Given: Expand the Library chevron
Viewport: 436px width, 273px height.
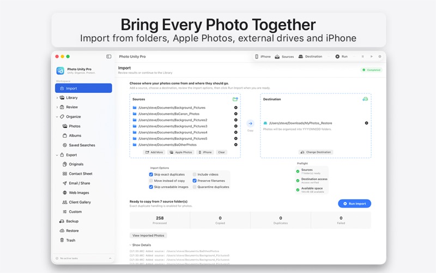Looking at the screenshot, I should point(57,98).
